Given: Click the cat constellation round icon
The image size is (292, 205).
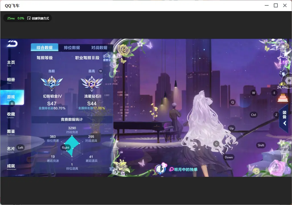Looking at the screenshot, I should click(283, 73).
